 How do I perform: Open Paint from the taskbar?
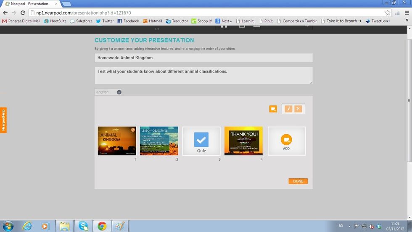coord(120,226)
